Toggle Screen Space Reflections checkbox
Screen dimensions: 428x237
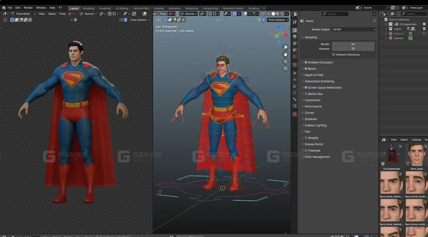tap(306, 87)
